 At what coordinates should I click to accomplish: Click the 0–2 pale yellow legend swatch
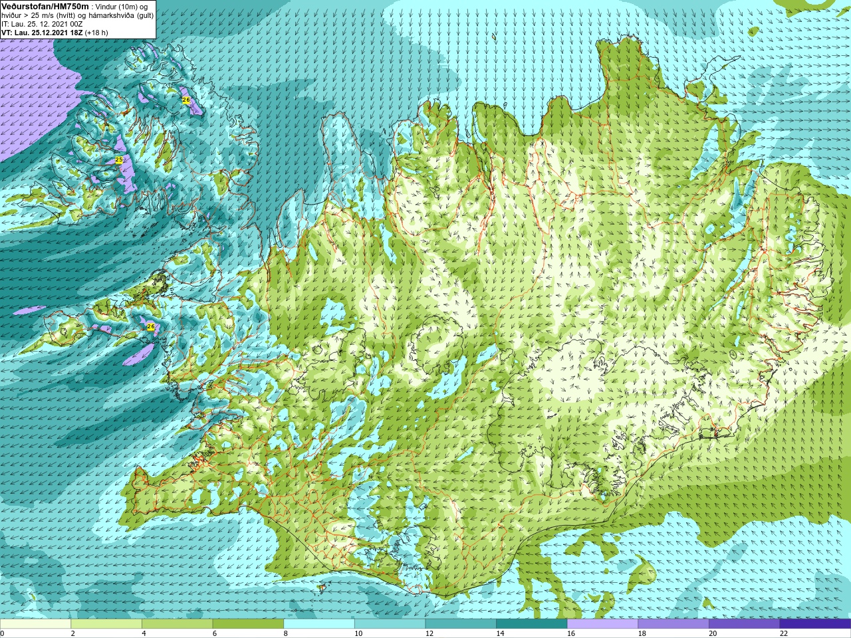click(35, 624)
